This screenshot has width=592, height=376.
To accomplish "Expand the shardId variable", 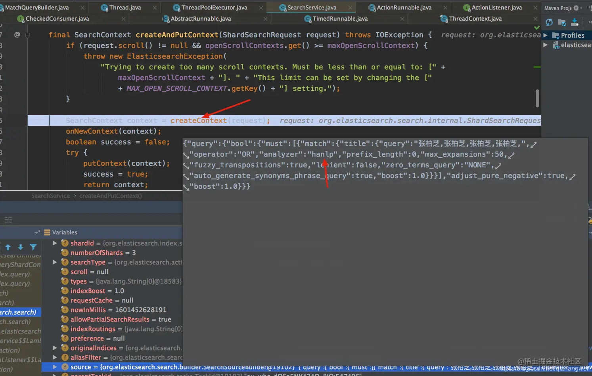I will 55,243.
